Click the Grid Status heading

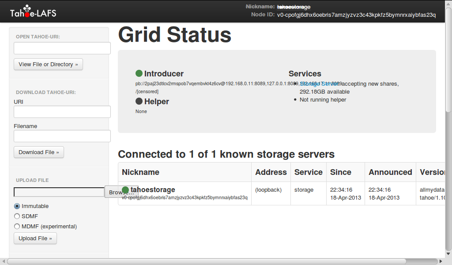pyautogui.click(x=175, y=35)
